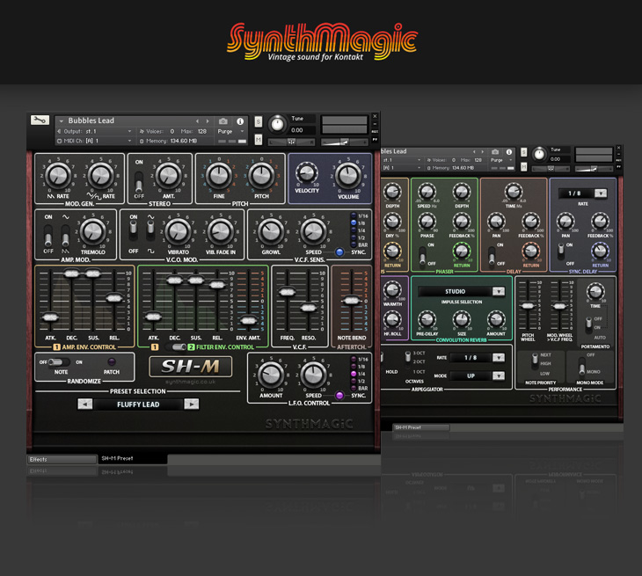Click the STEREO AMT. knob
Viewport: 642px width, 576px height.
tap(168, 175)
